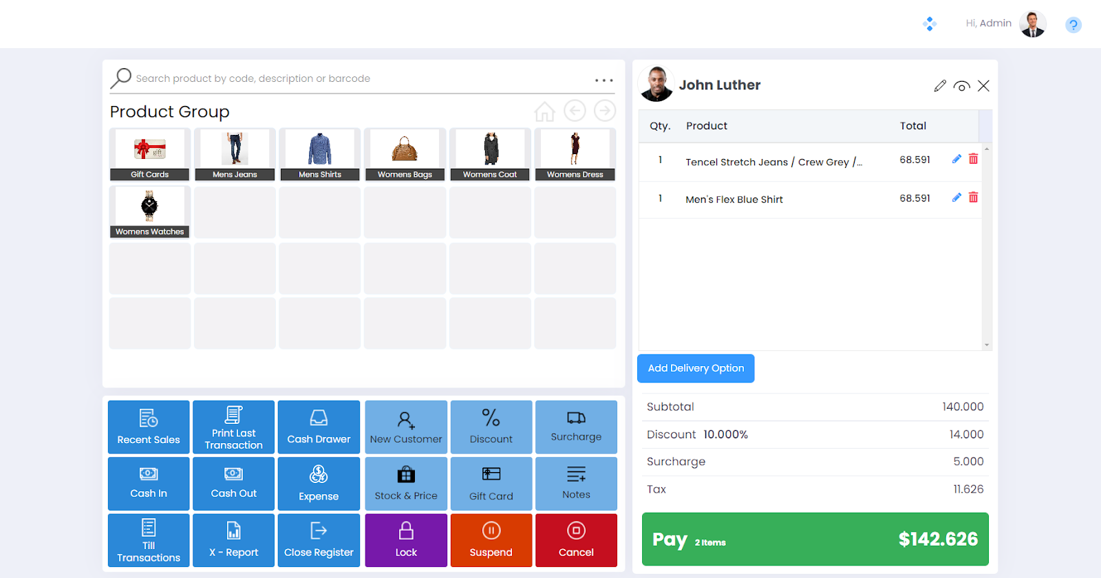Click Add Delivery Option button
The image size is (1101, 578).
point(696,368)
